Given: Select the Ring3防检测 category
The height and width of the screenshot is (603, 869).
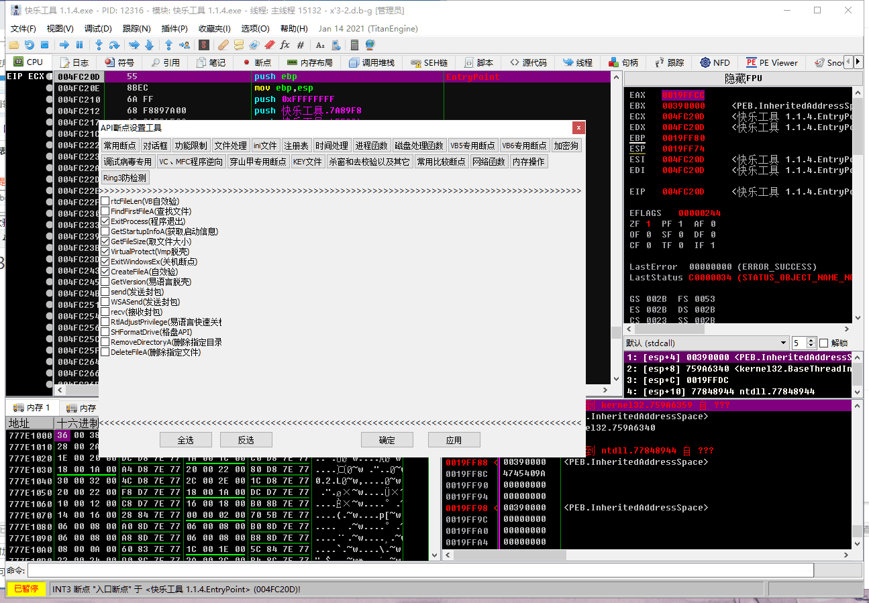Looking at the screenshot, I should point(125,178).
